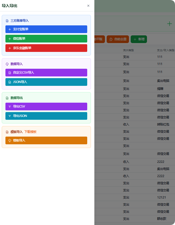
Task: Click the 自助去重 button
Action: click(118, 39)
